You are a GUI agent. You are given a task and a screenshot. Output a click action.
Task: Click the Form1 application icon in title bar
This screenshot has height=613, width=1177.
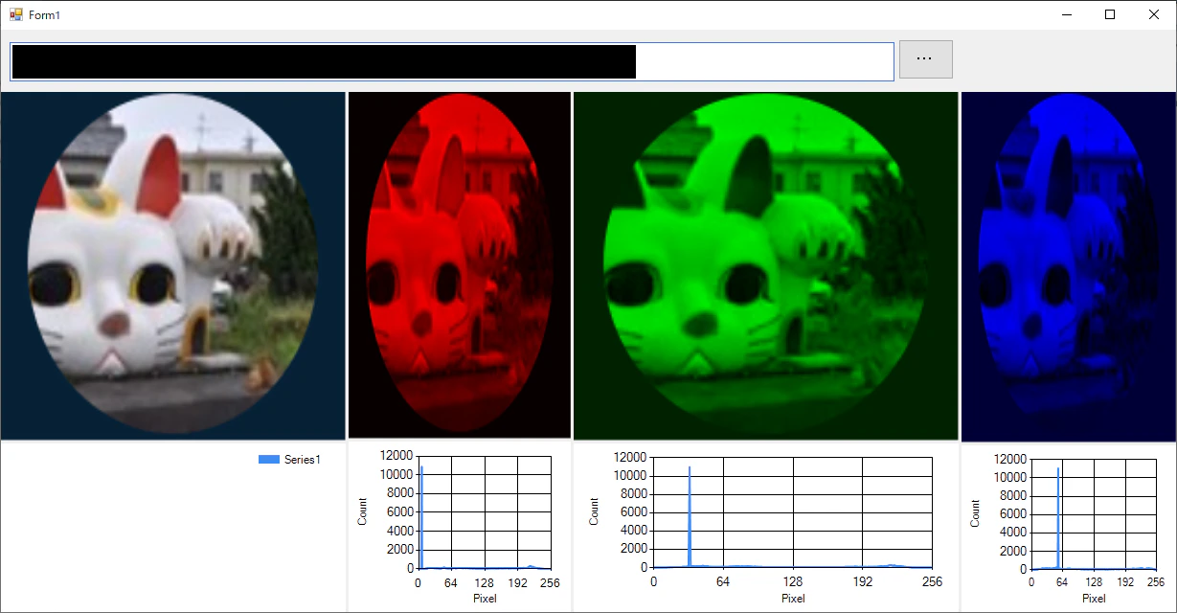tap(15, 14)
